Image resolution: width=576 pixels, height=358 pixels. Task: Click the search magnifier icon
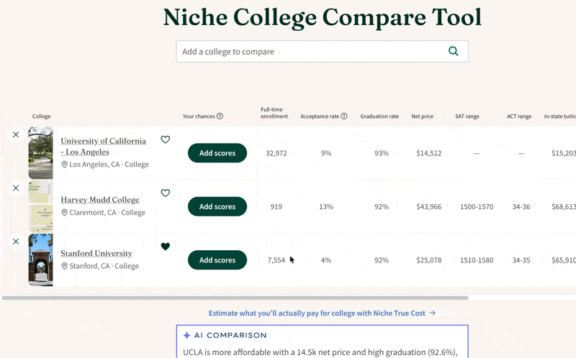[454, 51]
